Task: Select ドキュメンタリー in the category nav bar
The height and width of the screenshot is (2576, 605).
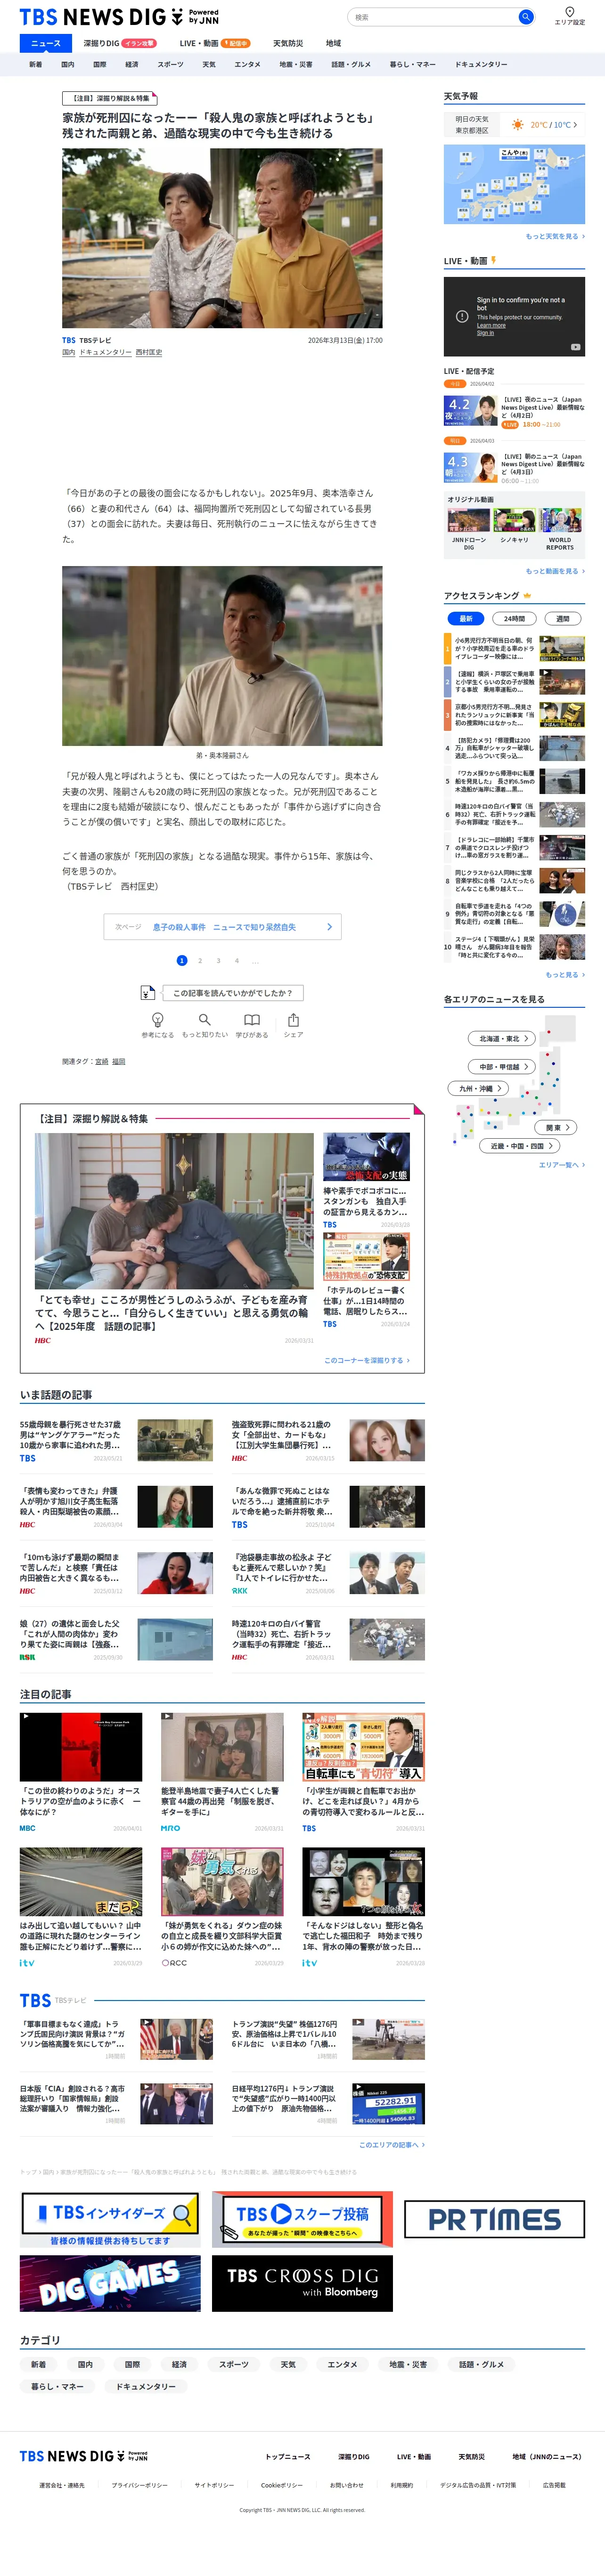Action: 481,64
